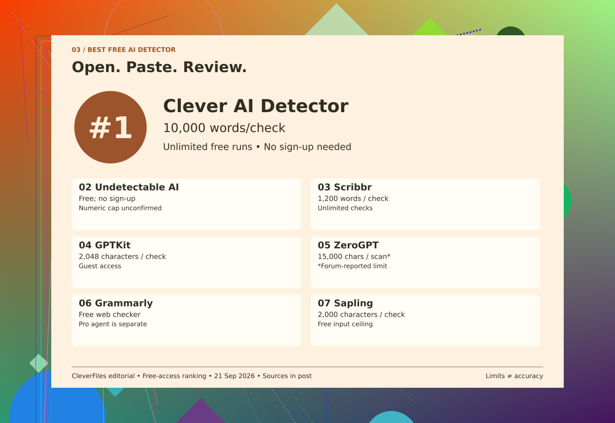Select the '03 Scribbr' card heading
This screenshot has height=423, width=615.
345,187
